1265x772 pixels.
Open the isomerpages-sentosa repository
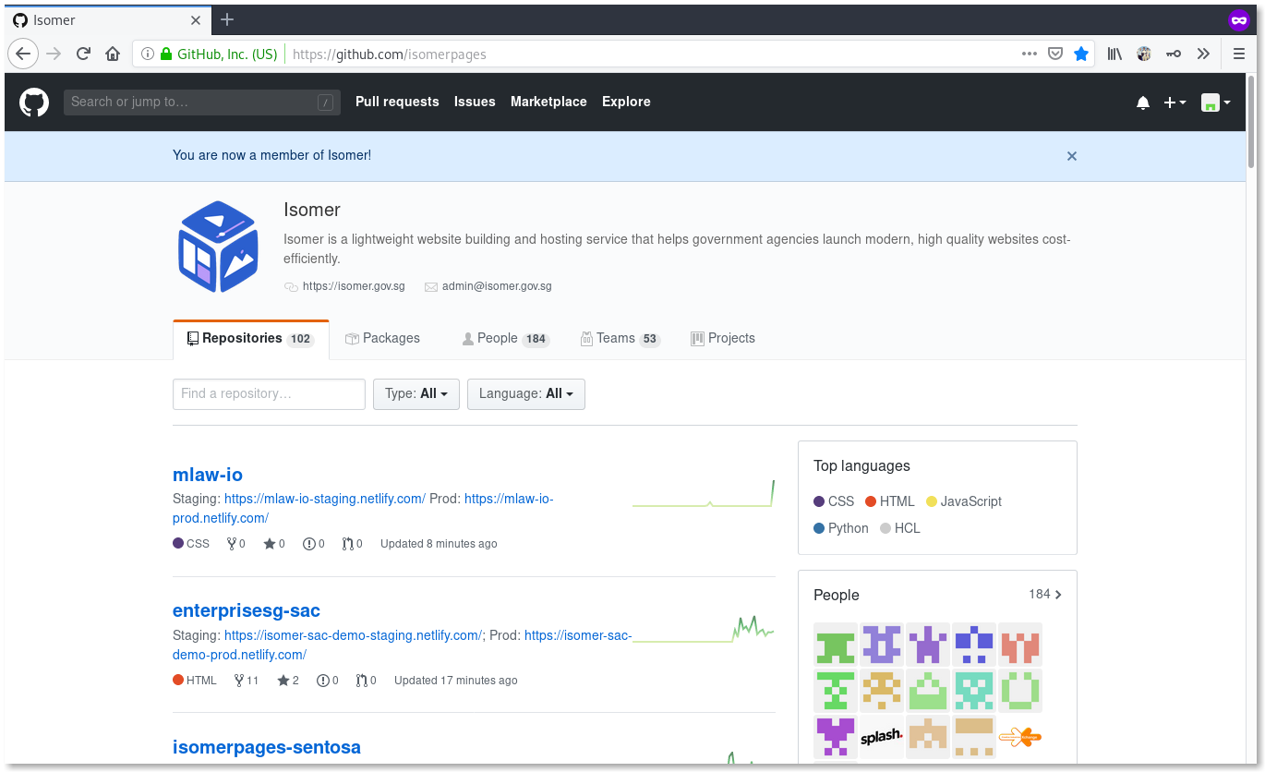click(x=267, y=747)
